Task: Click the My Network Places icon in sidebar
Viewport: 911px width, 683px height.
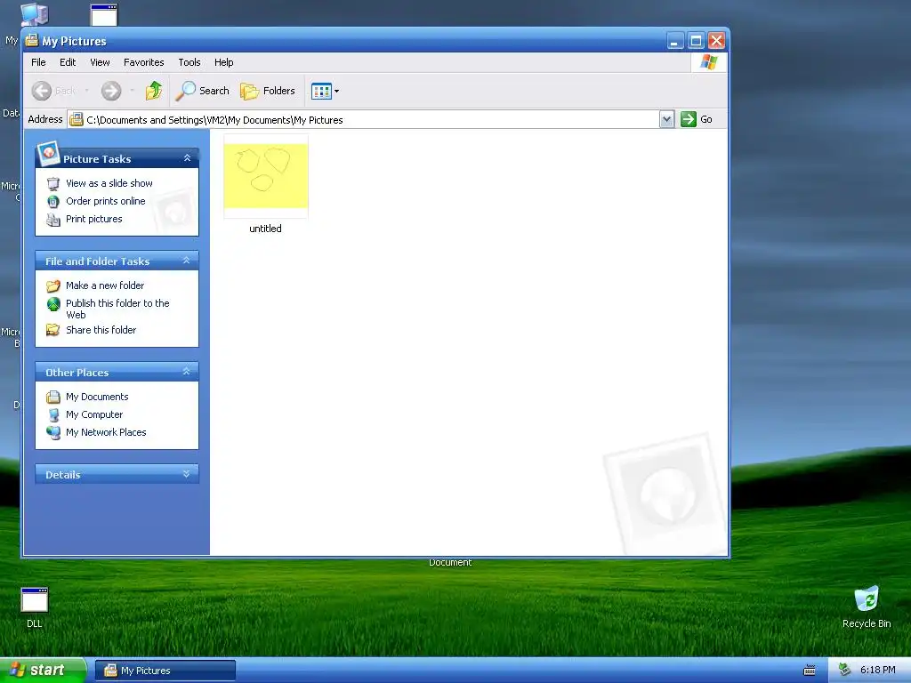Action: 53,433
